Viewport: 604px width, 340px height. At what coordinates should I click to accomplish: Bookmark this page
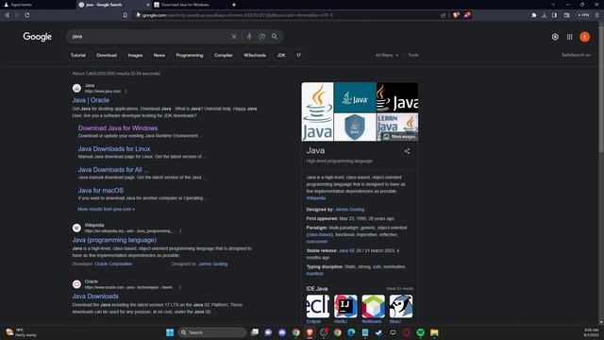[126, 15]
